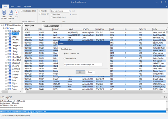The width and height of the screenshot is (168, 119).
Task: Enable Match Whole Word checkbox
Action: pyautogui.click(x=52, y=17)
